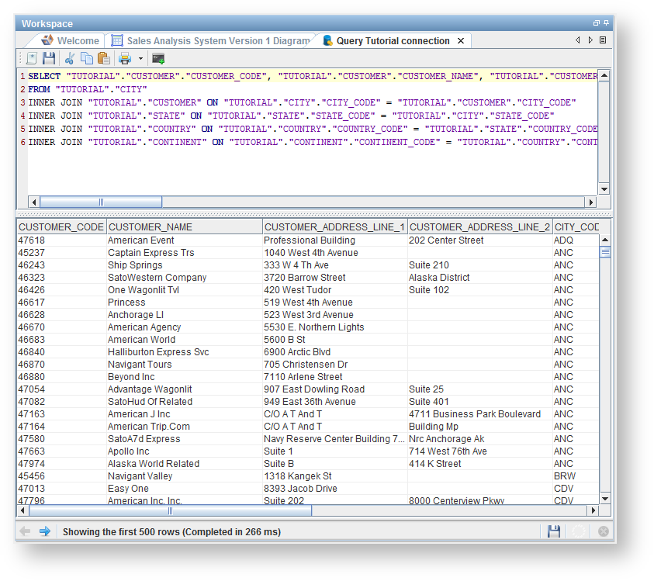Save results using the status bar disk icon

click(x=554, y=531)
